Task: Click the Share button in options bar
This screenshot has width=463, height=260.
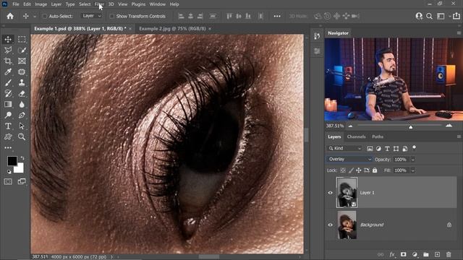Action: 456,16
